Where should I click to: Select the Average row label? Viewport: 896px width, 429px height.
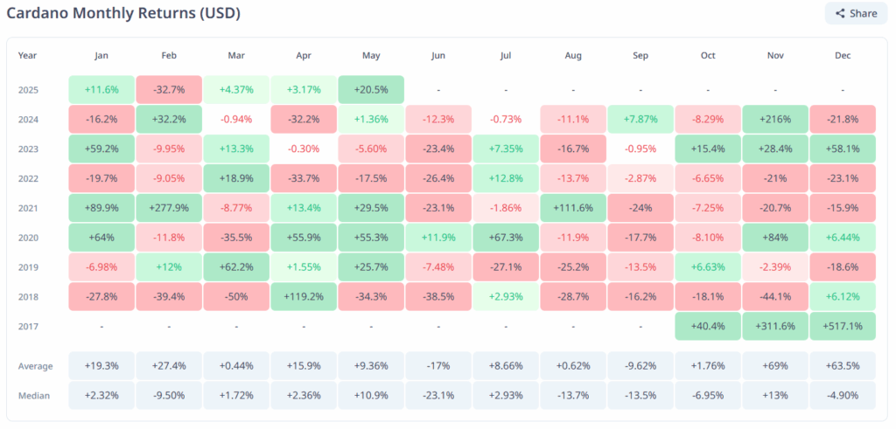(35, 365)
